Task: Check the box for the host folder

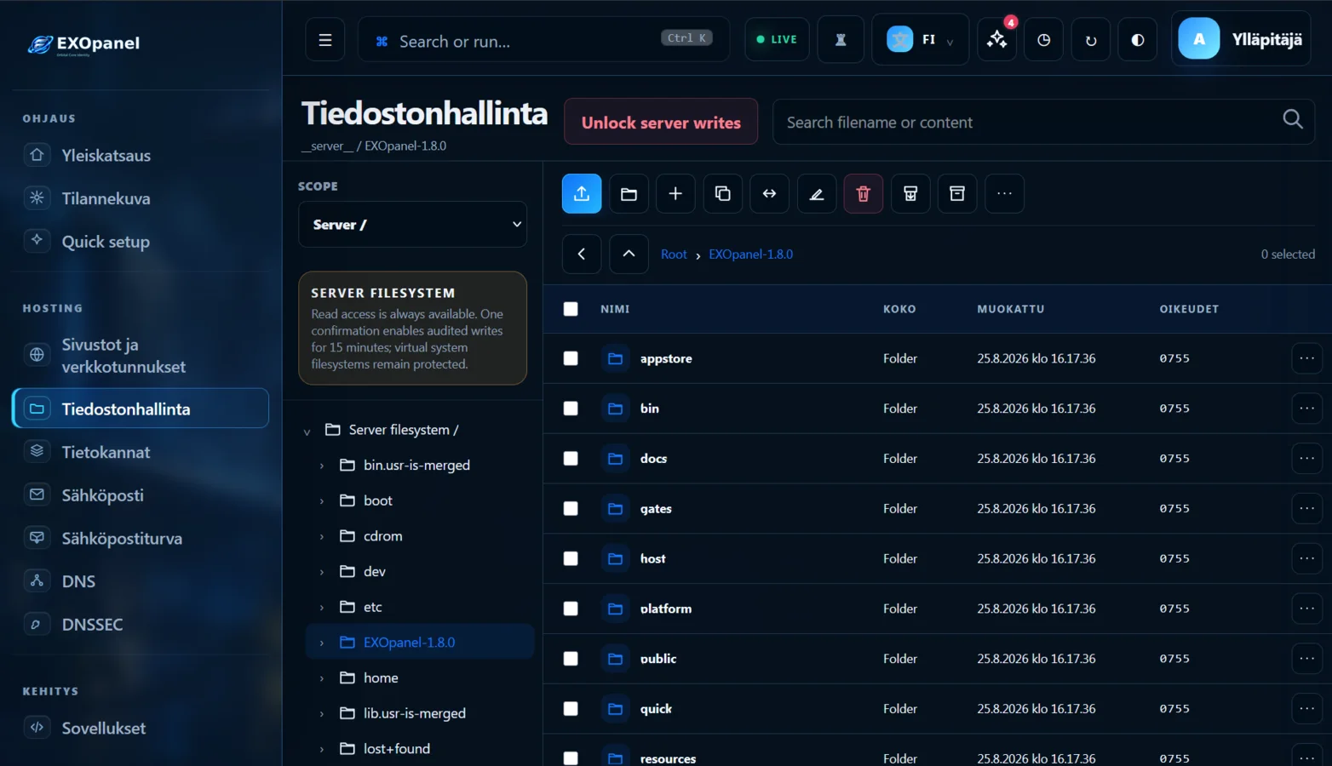Action: coord(571,558)
